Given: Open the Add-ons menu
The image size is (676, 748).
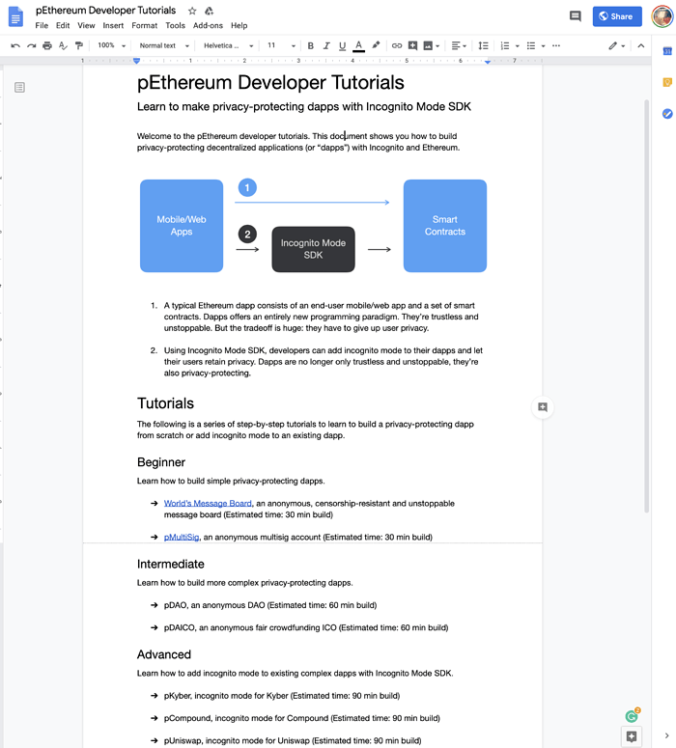Looking at the screenshot, I should click(x=208, y=25).
